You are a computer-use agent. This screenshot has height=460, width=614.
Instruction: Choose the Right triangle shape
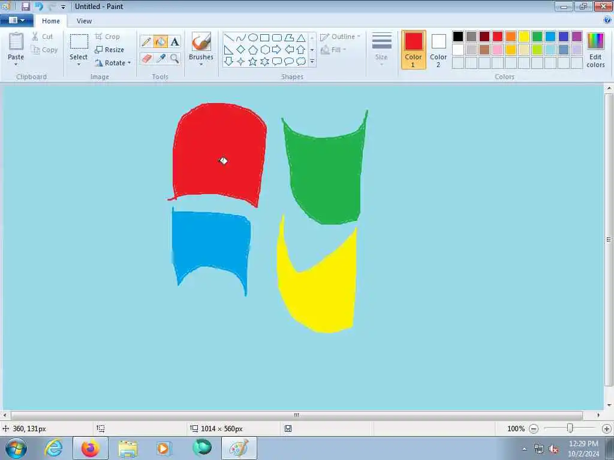click(229, 50)
